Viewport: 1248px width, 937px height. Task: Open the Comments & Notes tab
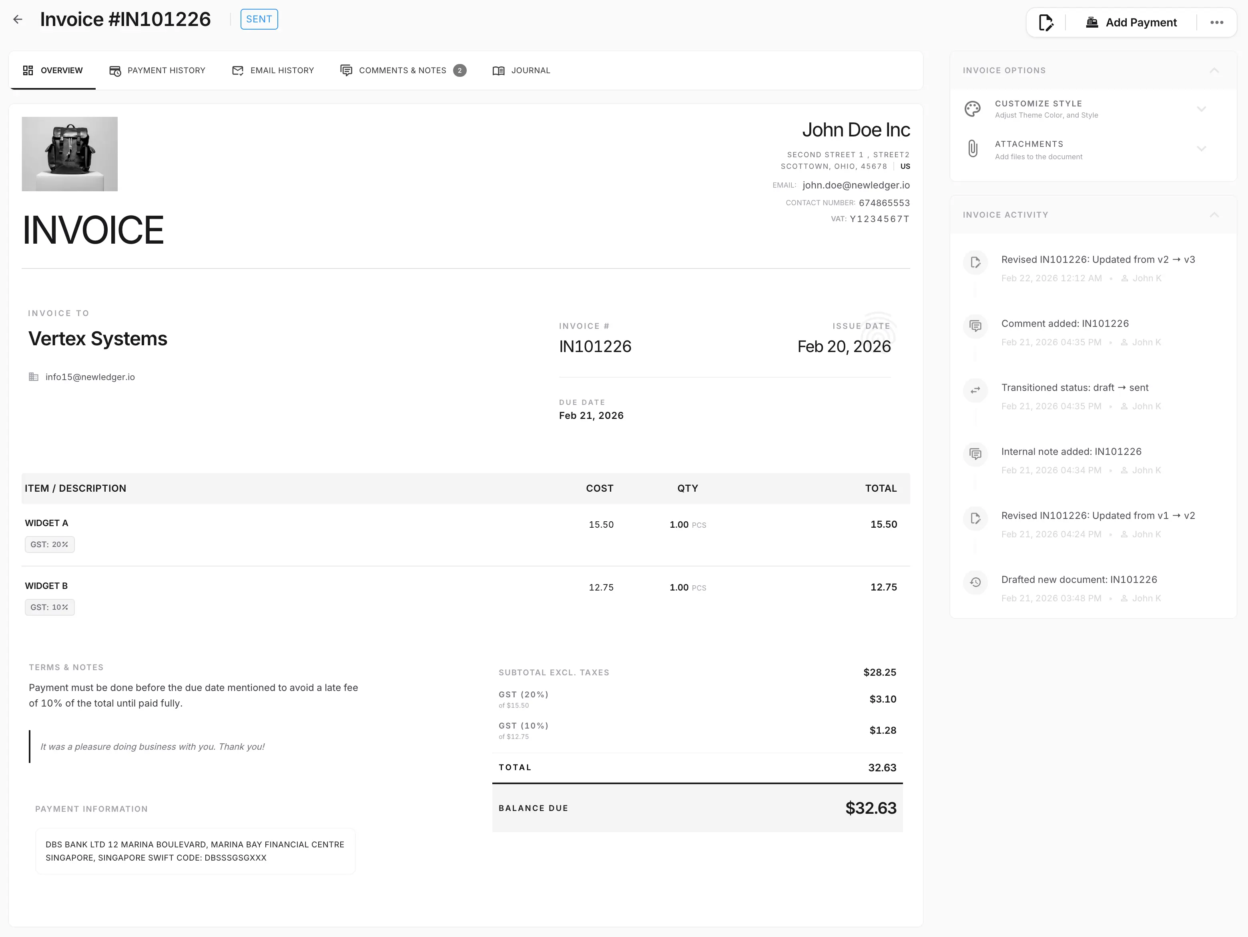[403, 70]
